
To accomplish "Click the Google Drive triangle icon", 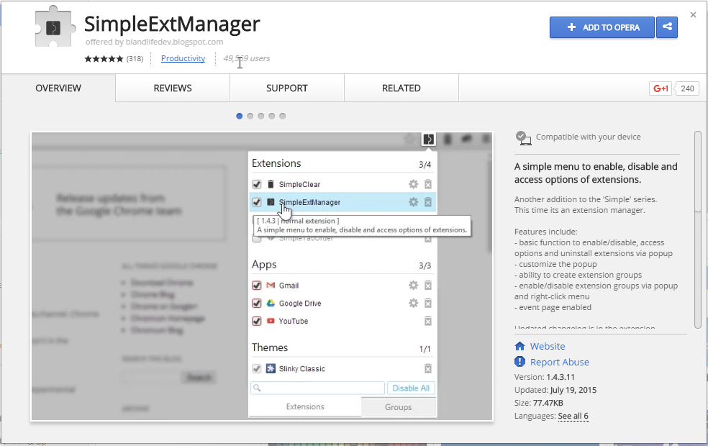I will click(x=271, y=304).
